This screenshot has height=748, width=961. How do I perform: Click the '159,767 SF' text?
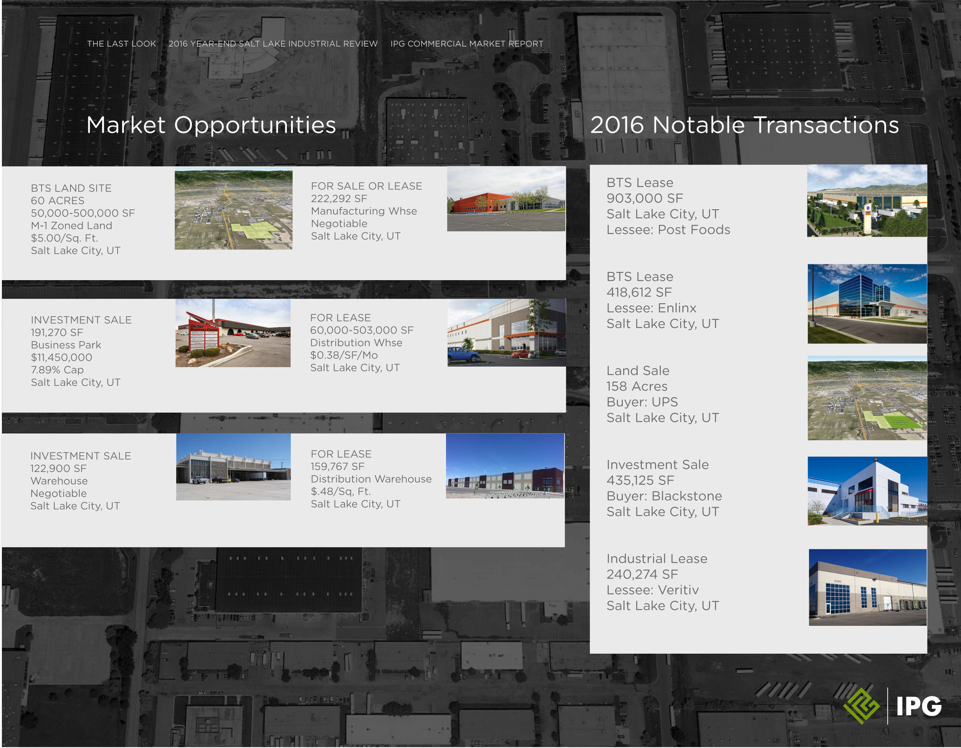click(338, 466)
